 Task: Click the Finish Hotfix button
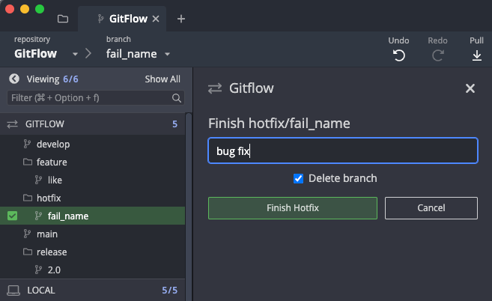coord(292,207)
